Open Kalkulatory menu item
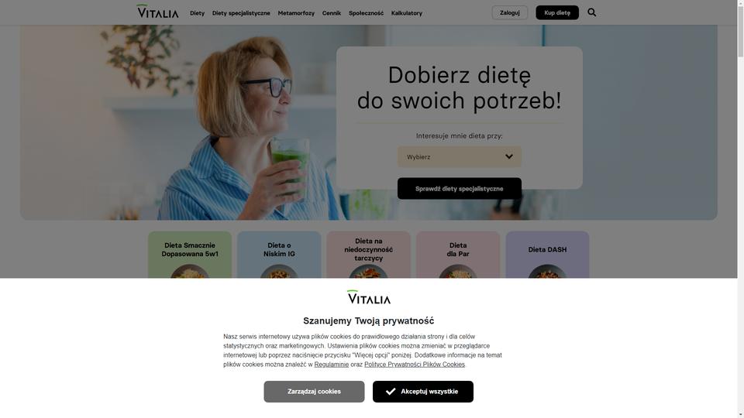This screenshot has height=418, width=744. [x=407, y=13]
